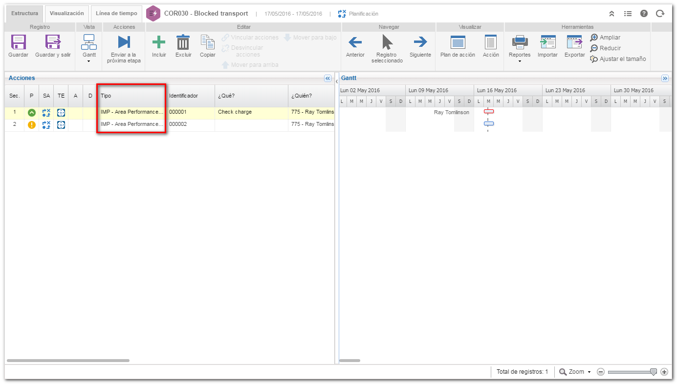Click the red Gantt bar for action 1
The height and width of the screenshot is (384, 677).
point(489,111)
